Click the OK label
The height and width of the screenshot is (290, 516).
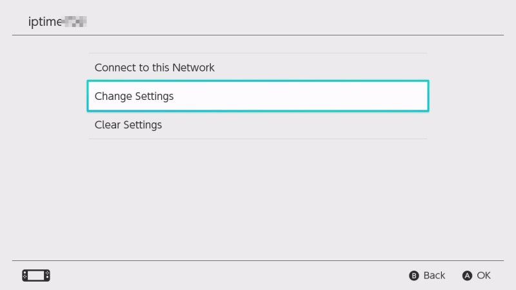point(484,275)
